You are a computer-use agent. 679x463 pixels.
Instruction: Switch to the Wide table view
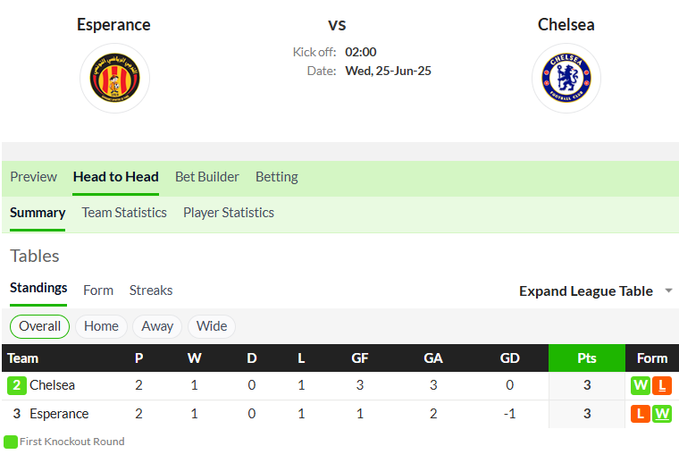212,326
